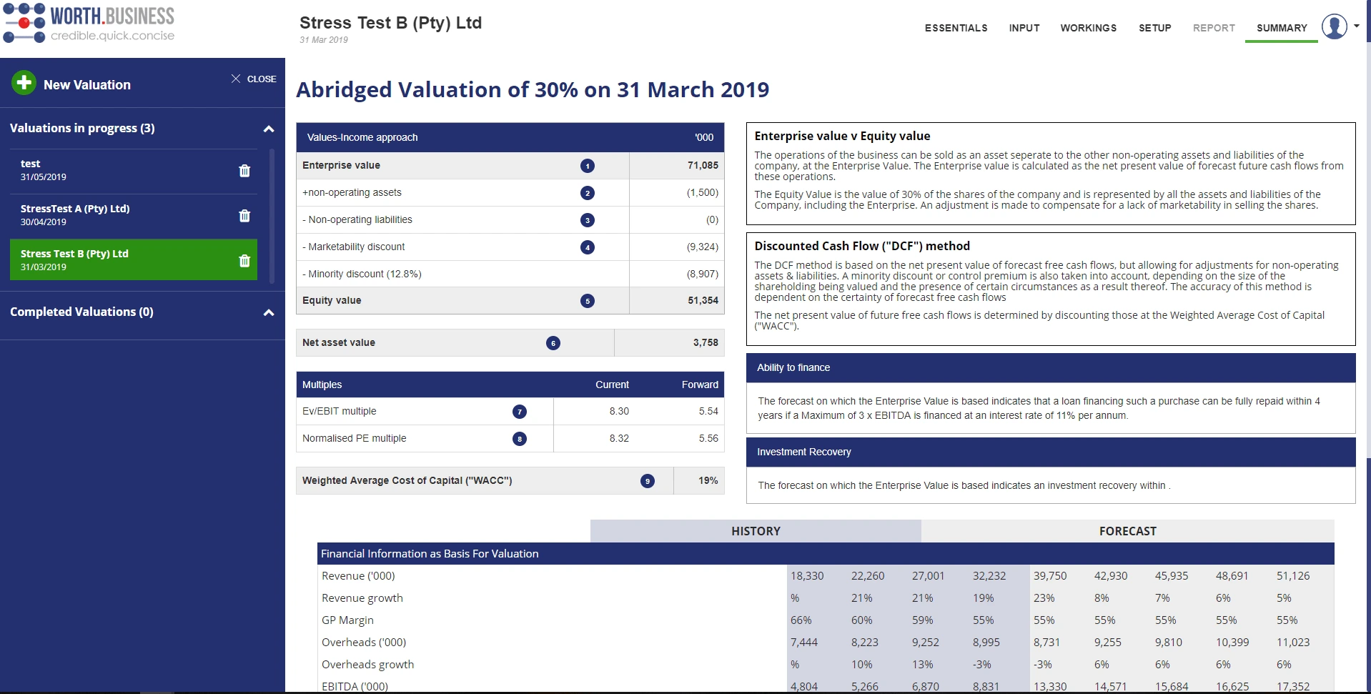This screenshot has height=694, width=1371.
Task: Open the Setup tab
Action: (1154, 28)
